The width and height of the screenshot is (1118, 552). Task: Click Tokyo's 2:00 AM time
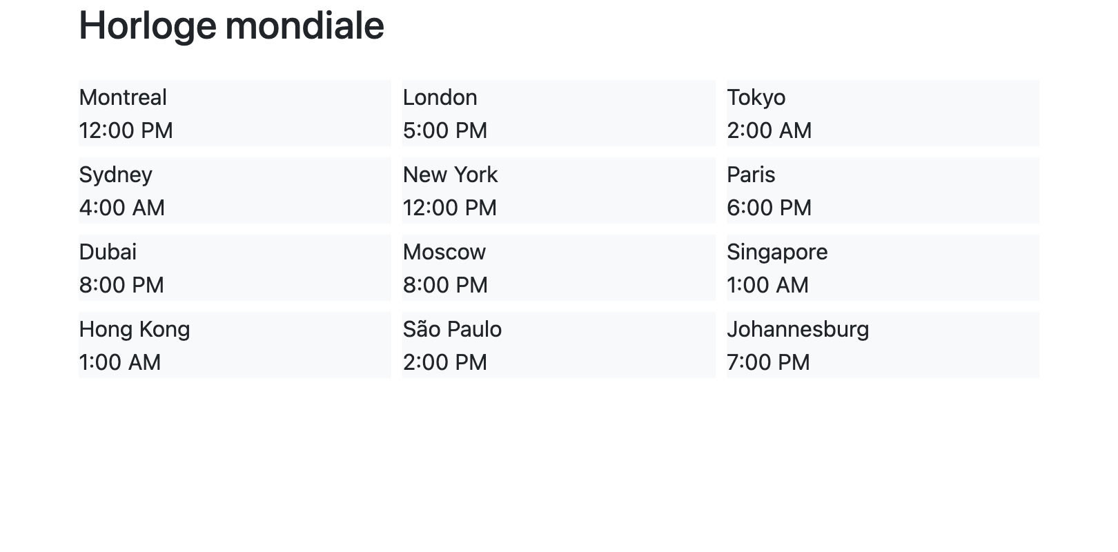[769, 130]
